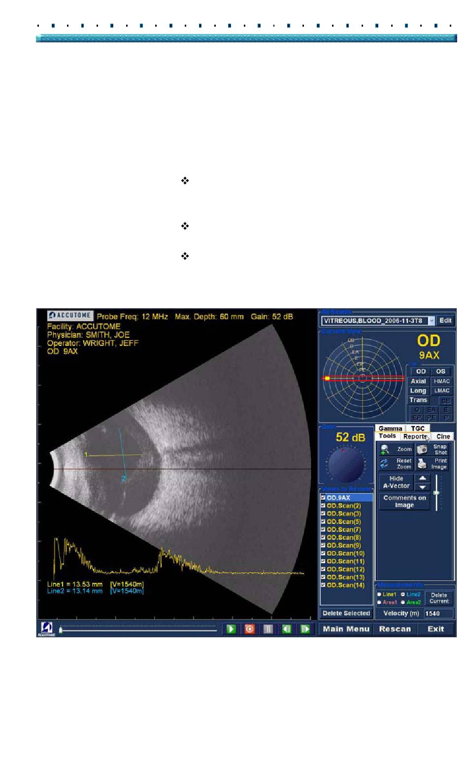This screenshot has height=766, width=468.
Task: Click the yellow probe marker on orientation wheel
Action: pos(327,378)
